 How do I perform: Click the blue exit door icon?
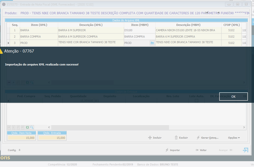coord(245,150)
